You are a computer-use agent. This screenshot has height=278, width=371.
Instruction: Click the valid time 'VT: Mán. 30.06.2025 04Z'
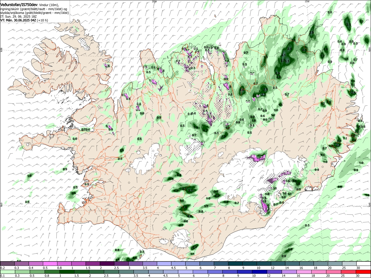(18, 20)
